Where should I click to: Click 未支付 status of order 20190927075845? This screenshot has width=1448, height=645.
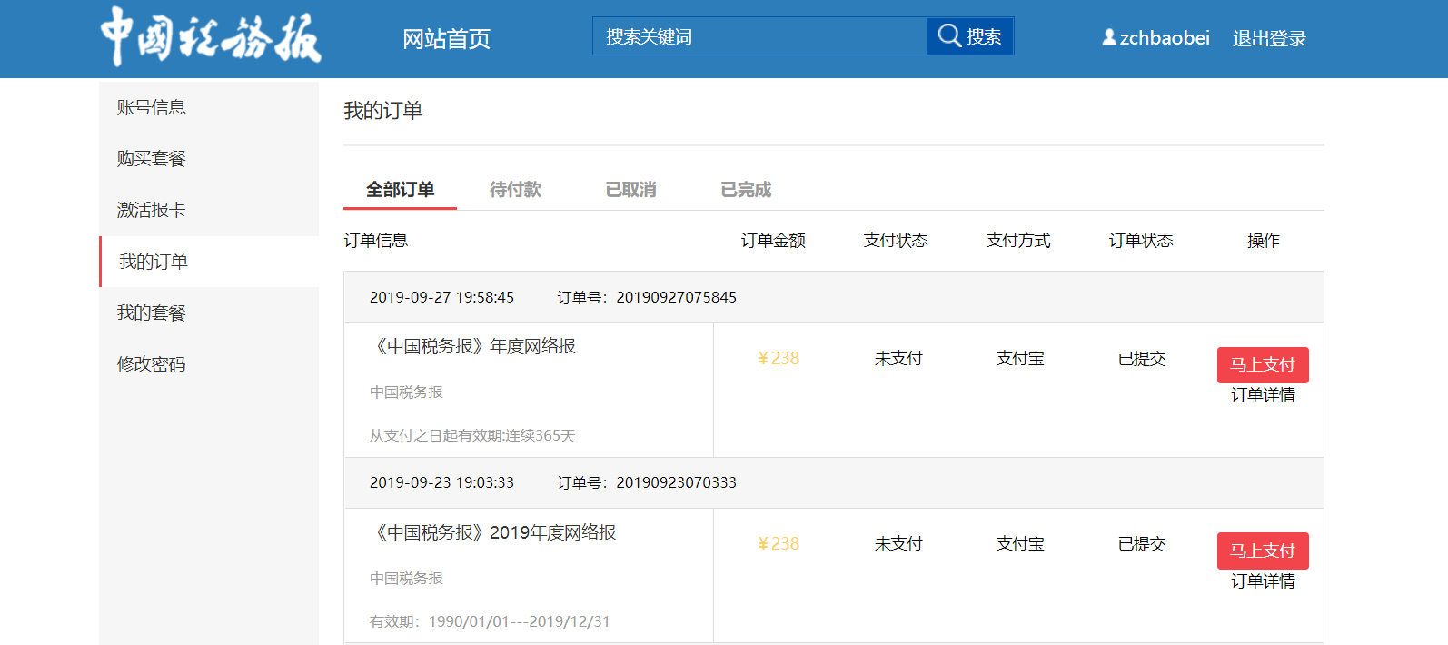coord(898,358)
